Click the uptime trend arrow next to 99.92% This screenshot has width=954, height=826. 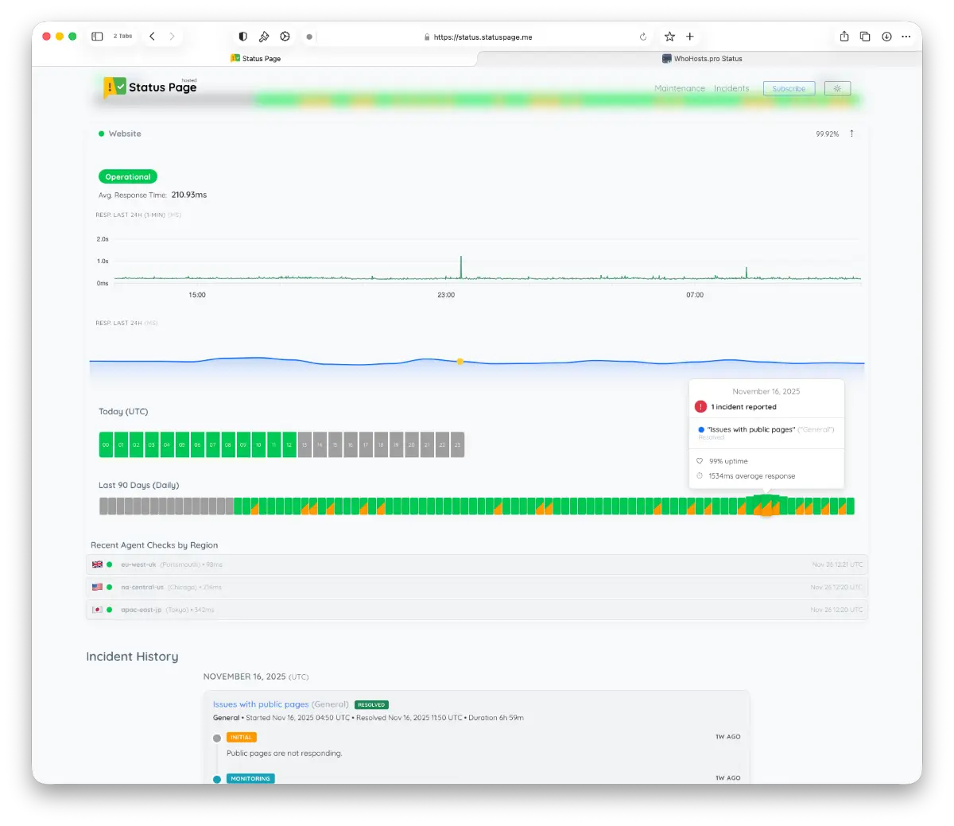(851, 134)
